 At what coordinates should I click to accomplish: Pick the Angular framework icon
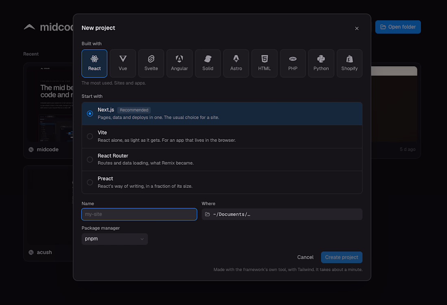[x=179, y=59]
